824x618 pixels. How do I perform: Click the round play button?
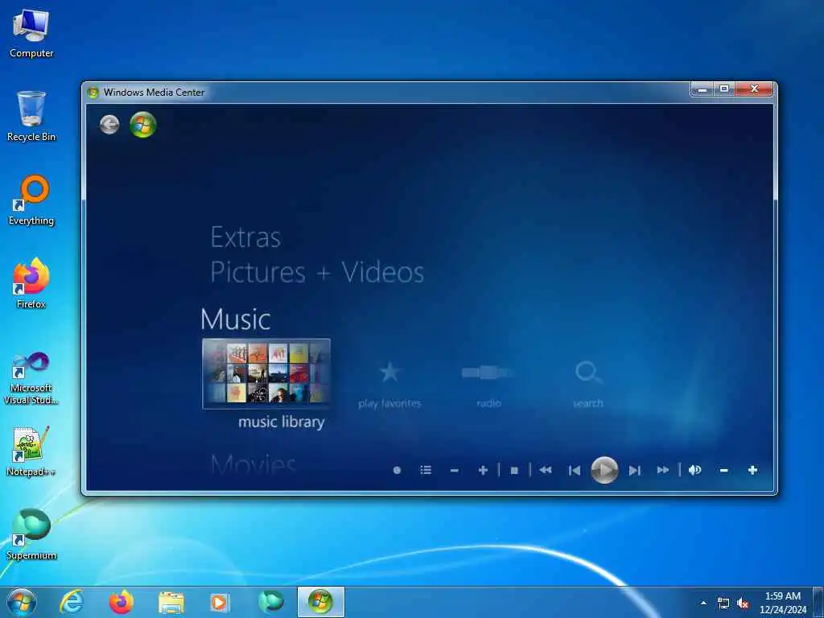click(x=604, y=470)
